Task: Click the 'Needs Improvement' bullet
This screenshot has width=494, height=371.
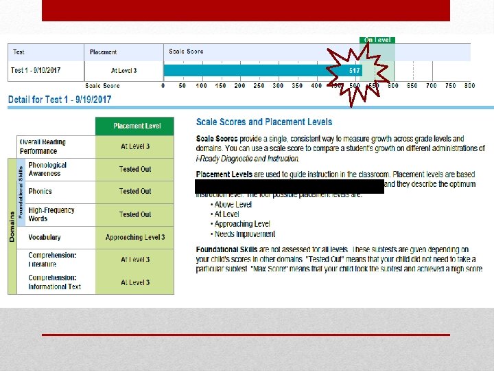Action: pos(244,234)
